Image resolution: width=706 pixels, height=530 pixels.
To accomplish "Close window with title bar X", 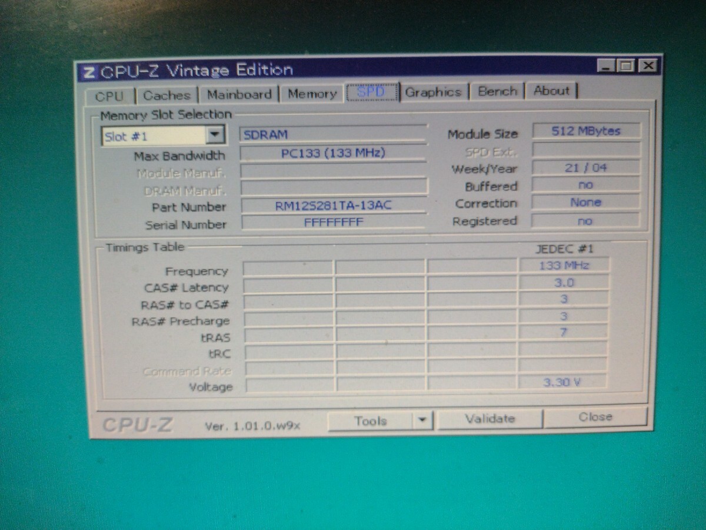I will [647, 65].
